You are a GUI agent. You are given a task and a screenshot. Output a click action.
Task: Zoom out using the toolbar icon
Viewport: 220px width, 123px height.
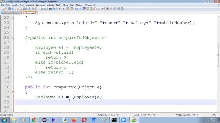click(x=63, y=9)
